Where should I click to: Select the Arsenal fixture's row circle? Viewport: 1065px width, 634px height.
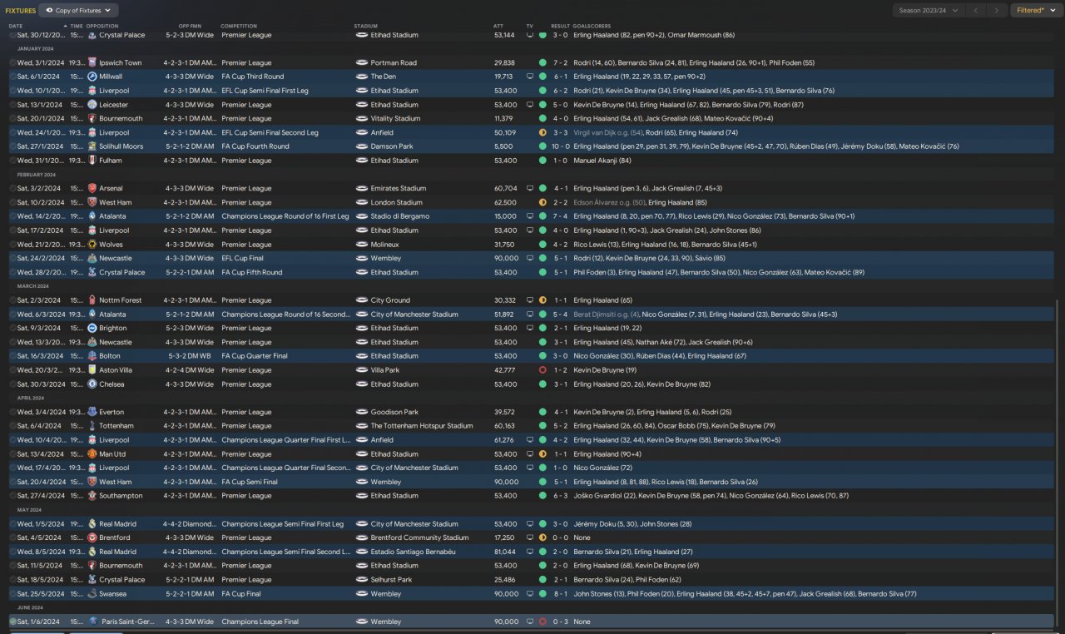click(12, 188)
